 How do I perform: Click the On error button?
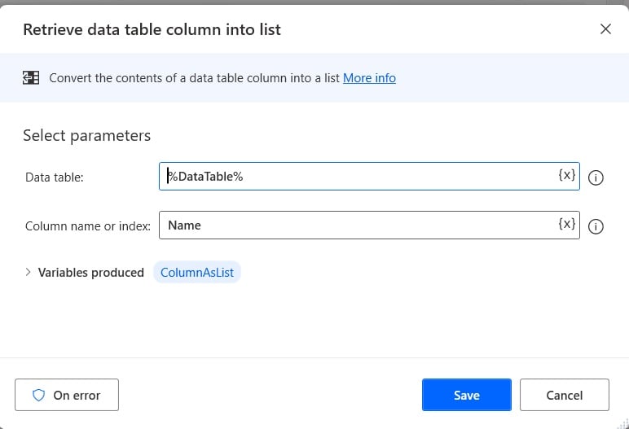coord(67,395)
